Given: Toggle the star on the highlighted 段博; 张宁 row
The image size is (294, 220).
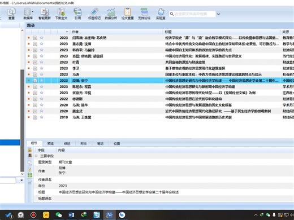Looking at the screenshot, I should pyautogui.click(x=42, y=81).
